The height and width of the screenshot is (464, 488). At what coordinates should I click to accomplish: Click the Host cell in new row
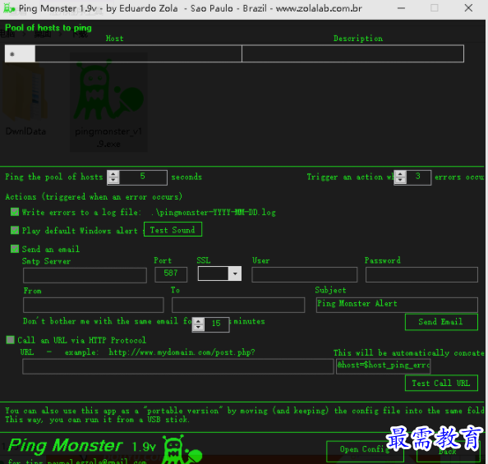[x=138, y=53]
